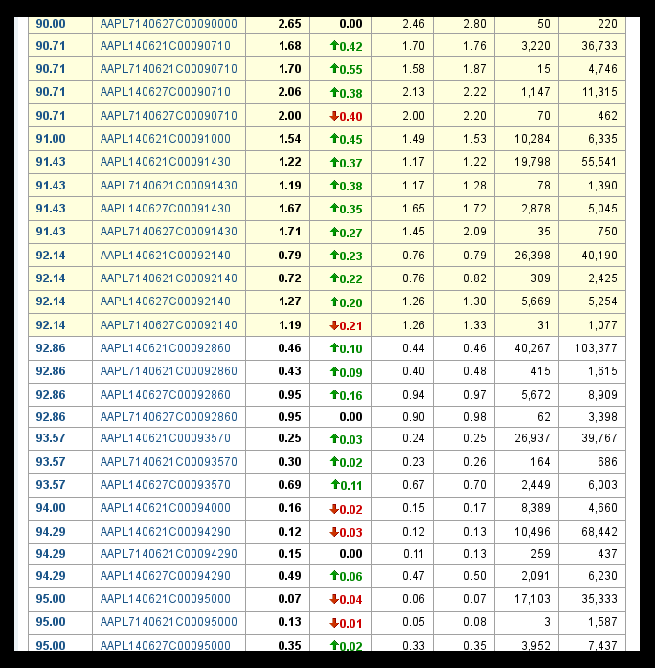
Task: Open the AAPL140627C00092140 option link
Action: (x=166, y=301)
